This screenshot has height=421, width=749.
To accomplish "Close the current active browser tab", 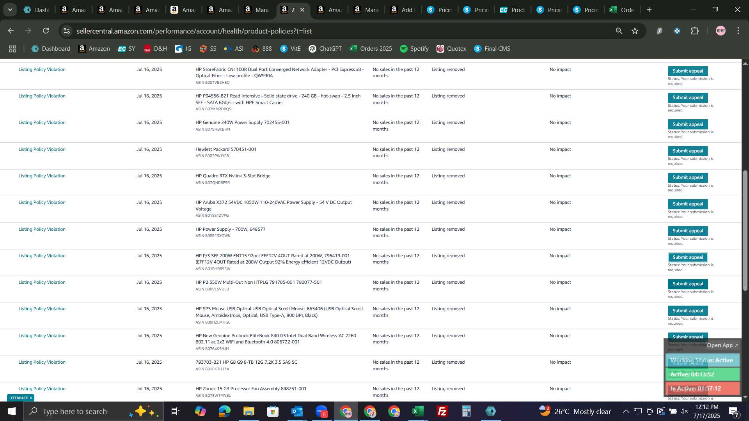I will [x=302, y=10].
